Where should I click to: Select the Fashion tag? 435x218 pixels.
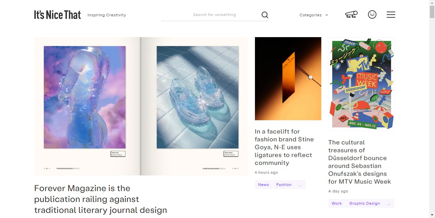pyautogui.click(x=284, y=185)
